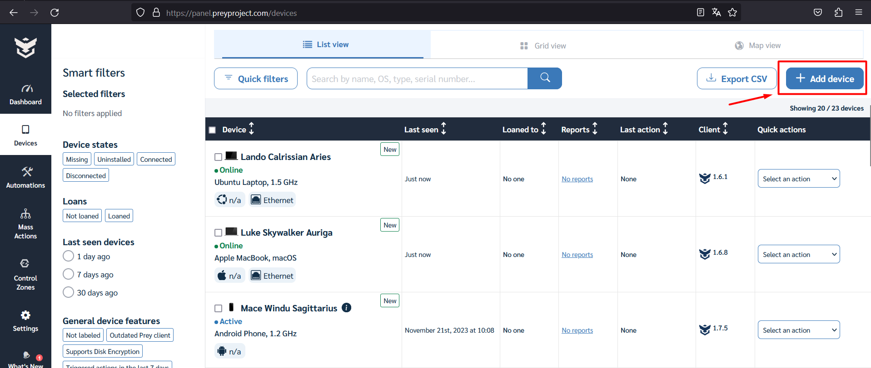The height and width of the screenshot is (368, 871).
Task: Click the device search input field
Action: point(417,78)
